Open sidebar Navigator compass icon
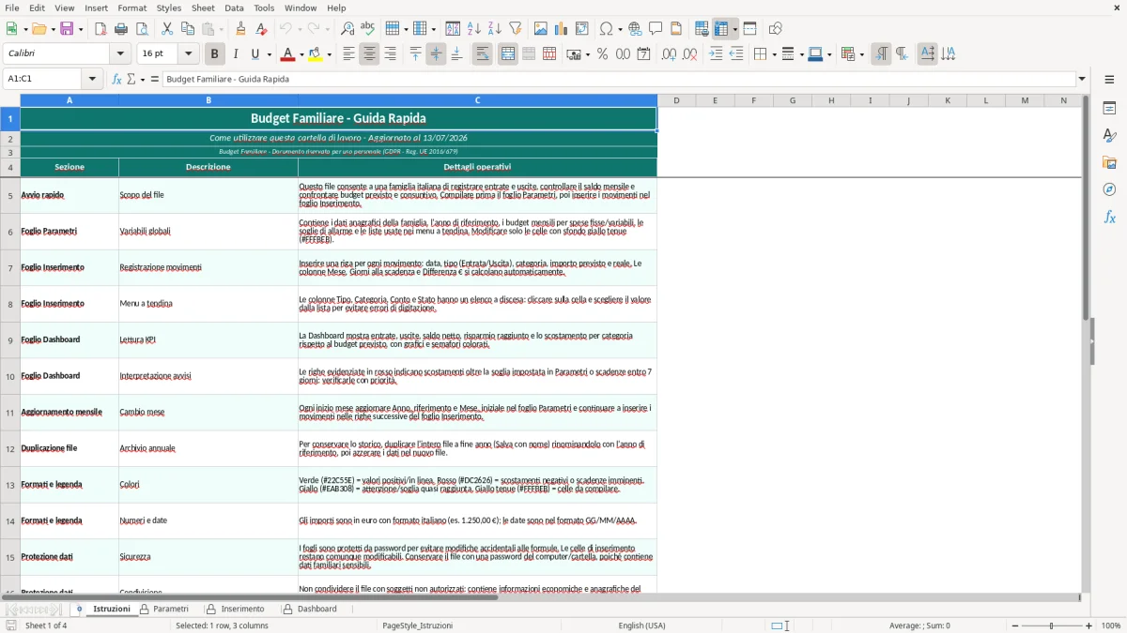The height and width of the screenshot is (633, 1127). coord(1109,189)
